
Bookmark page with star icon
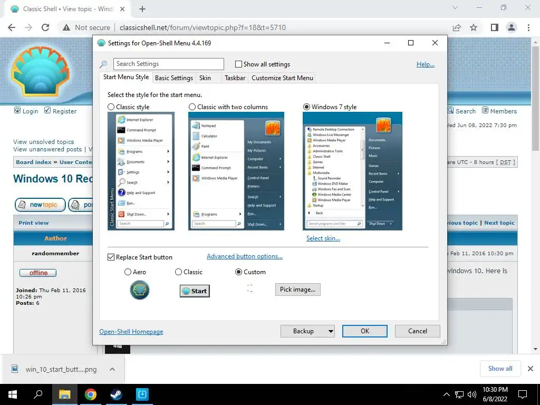pyautogui.click(x=474, y=27)
